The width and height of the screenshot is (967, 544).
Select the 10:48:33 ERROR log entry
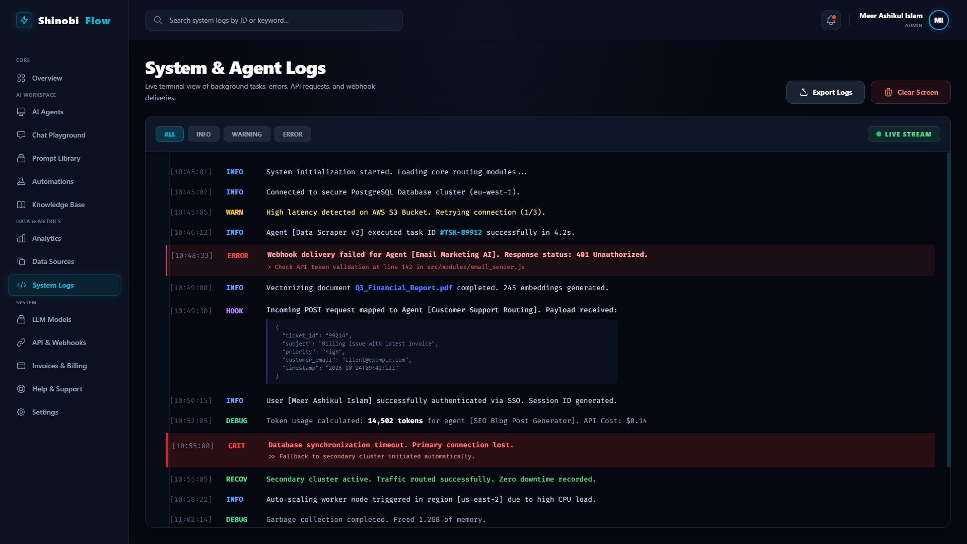(550, 260)
